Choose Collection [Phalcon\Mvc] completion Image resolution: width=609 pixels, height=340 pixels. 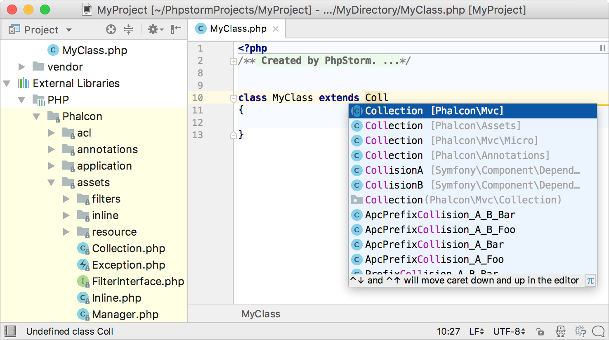pos(473,111)
